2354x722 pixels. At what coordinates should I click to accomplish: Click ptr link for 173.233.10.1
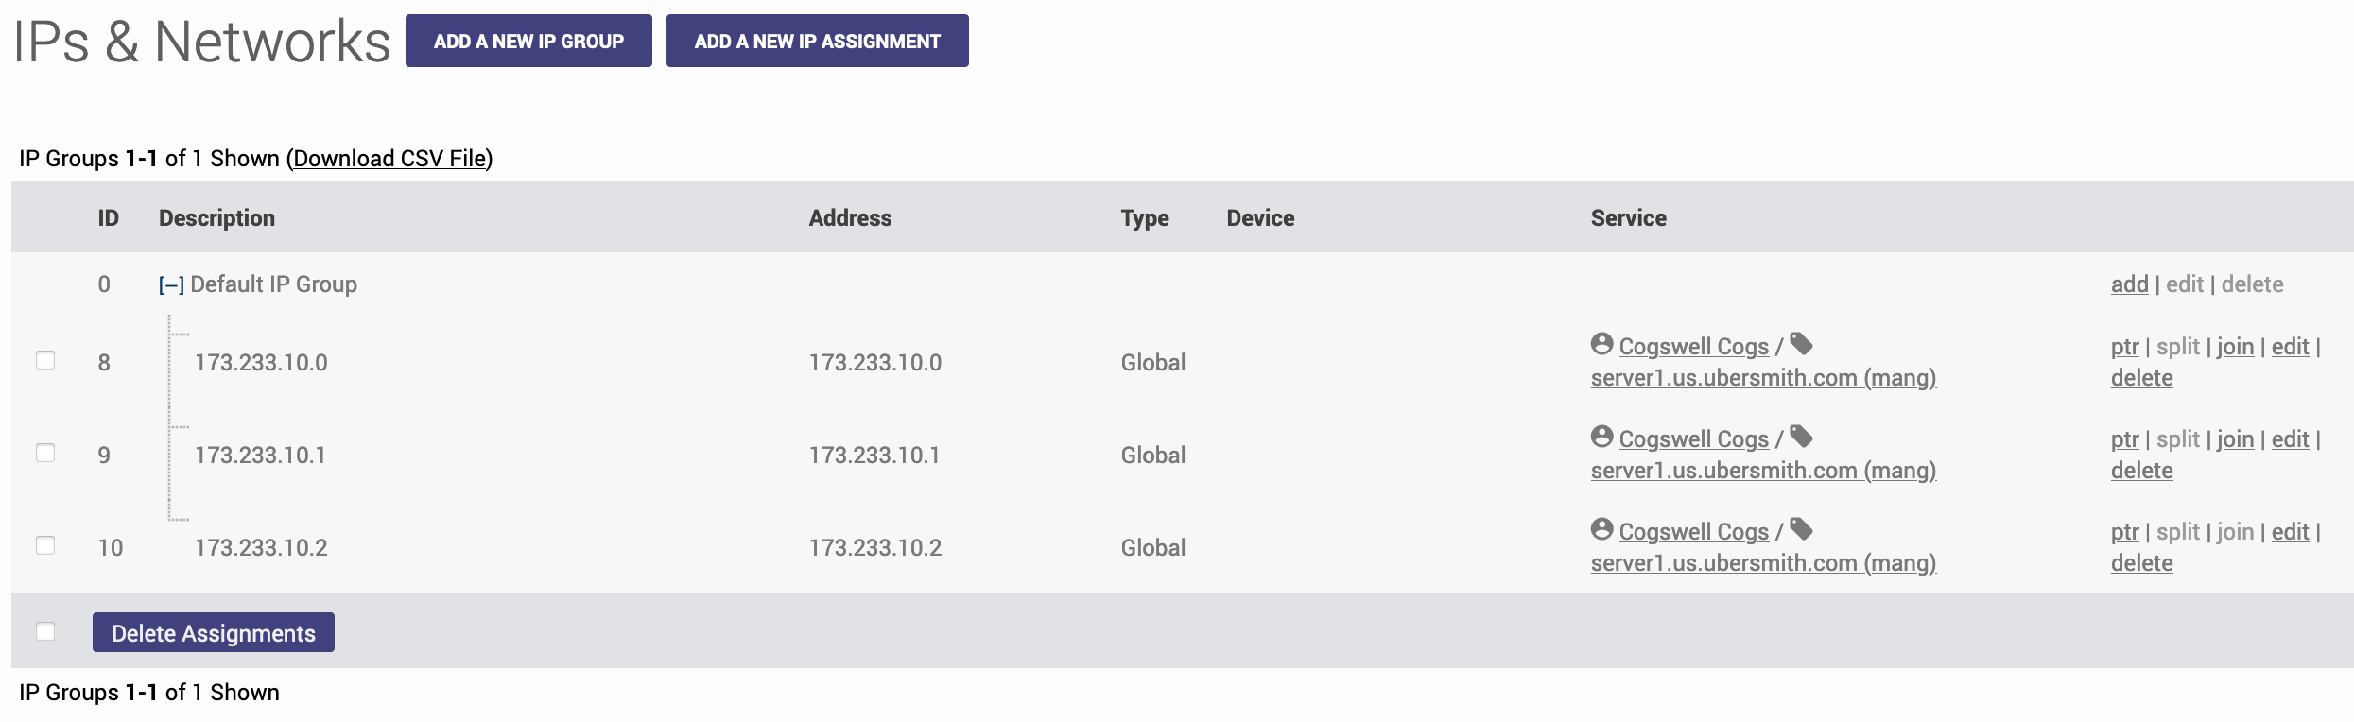[2124, 439]
